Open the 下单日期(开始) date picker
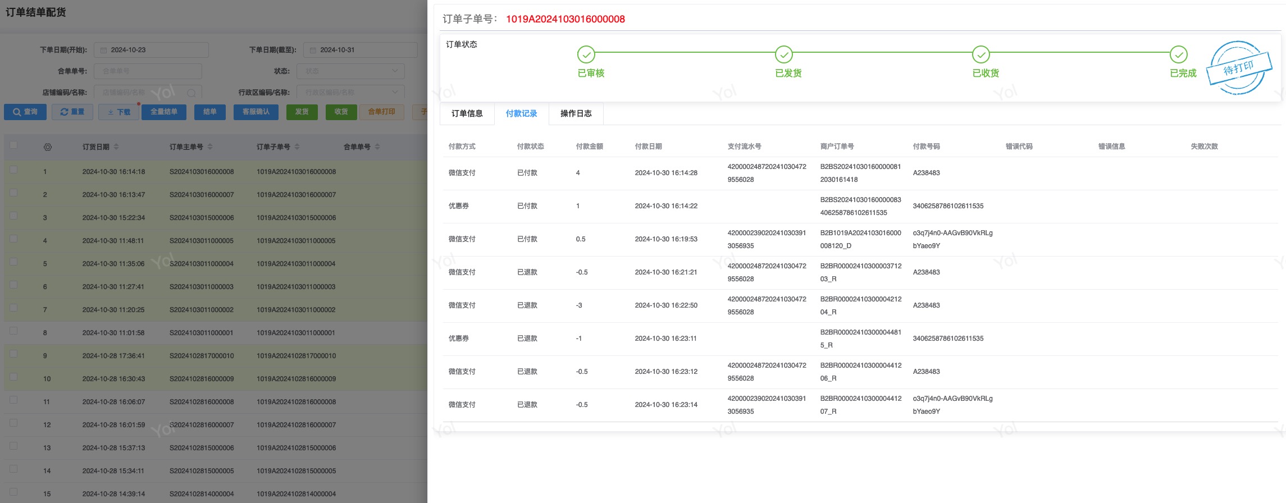 coord(151,50)
